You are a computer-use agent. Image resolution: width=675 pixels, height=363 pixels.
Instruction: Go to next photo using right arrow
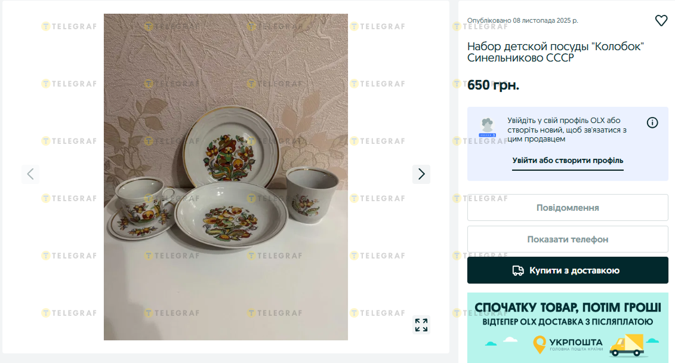(x=421, y=174)
